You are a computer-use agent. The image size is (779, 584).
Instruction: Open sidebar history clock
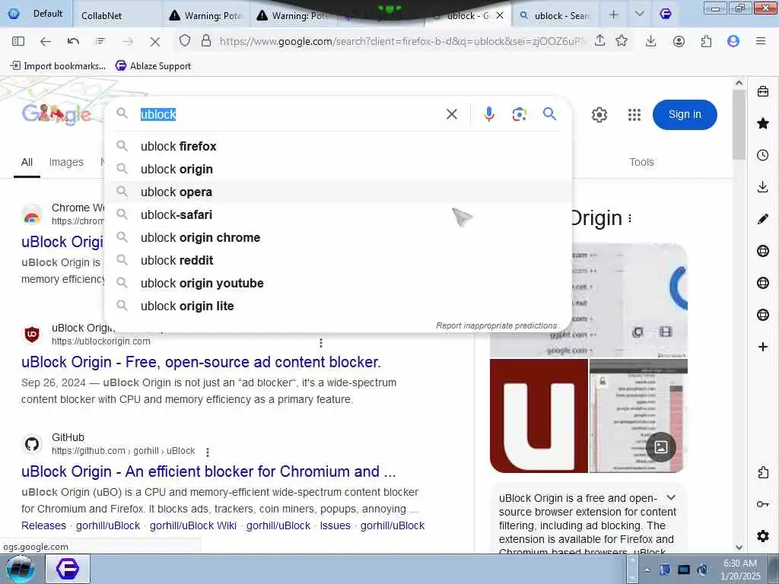click(763, 155)
